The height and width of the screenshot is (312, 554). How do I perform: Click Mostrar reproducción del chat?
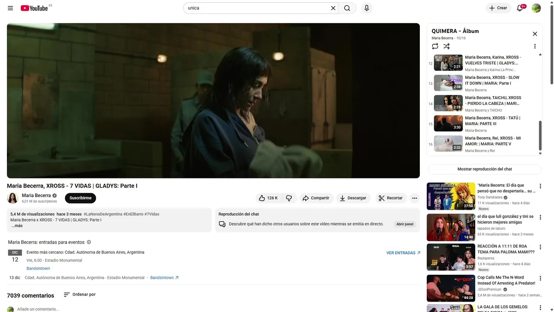484,169
